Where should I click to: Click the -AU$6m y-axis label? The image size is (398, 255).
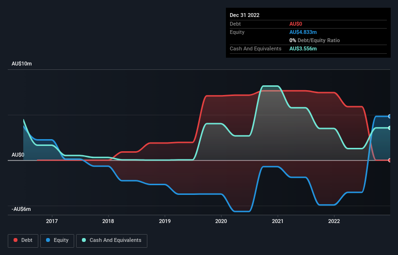[x=21, y=209]
